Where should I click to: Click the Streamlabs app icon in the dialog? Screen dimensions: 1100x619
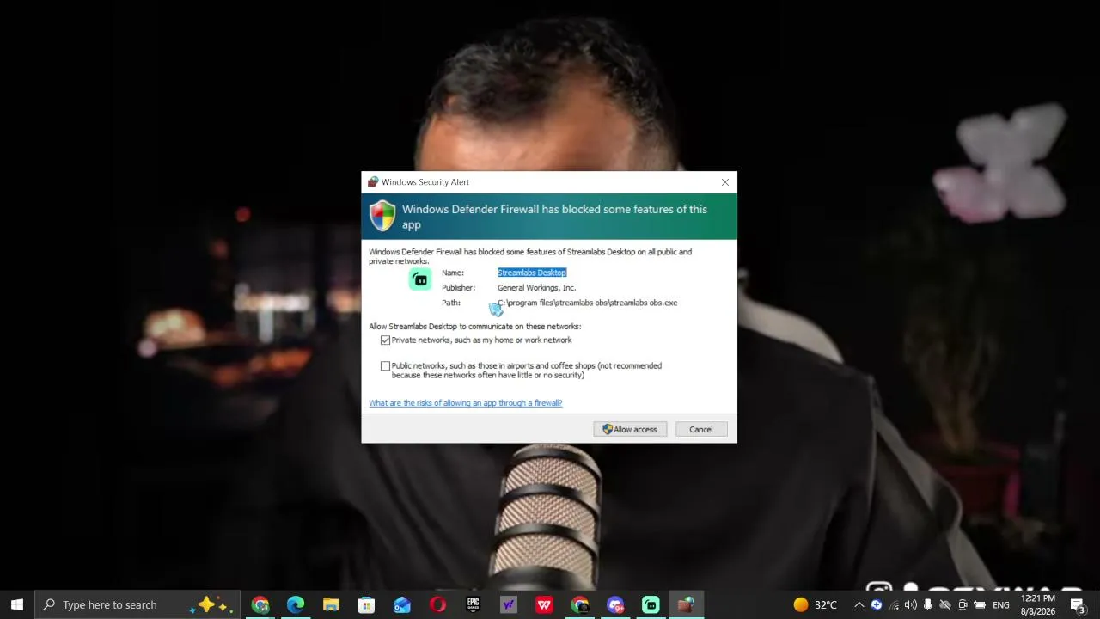point(420,279)
